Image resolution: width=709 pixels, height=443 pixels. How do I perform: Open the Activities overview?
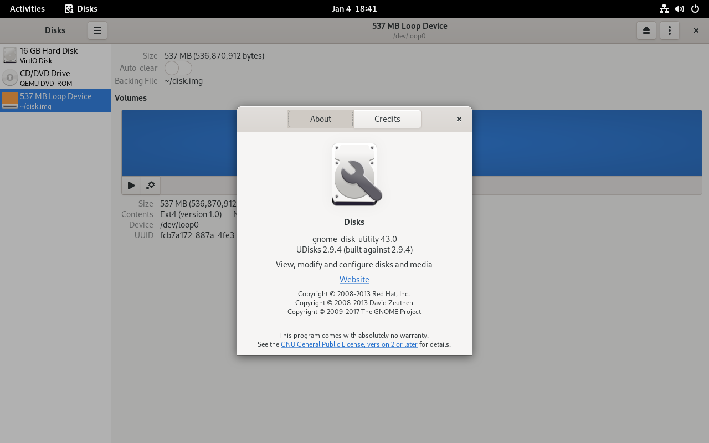(27, 9)
